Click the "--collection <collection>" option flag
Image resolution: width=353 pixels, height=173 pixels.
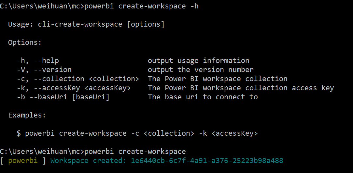91,79
